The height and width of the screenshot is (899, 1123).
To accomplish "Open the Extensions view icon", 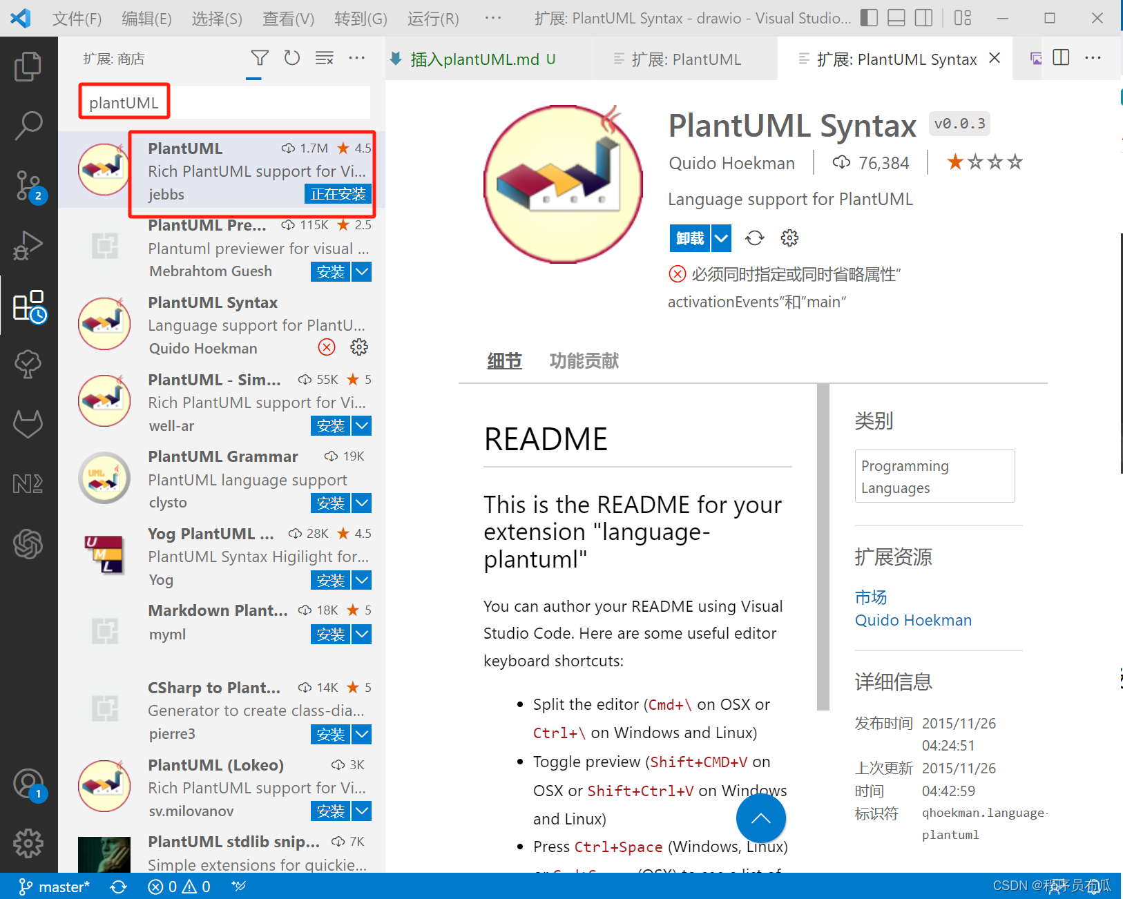I will (x=28, y=305).
